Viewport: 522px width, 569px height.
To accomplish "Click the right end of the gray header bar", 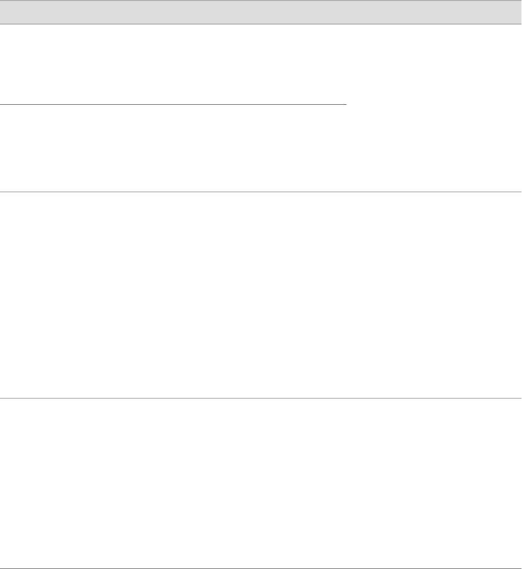I will click(x=518, y=12).
